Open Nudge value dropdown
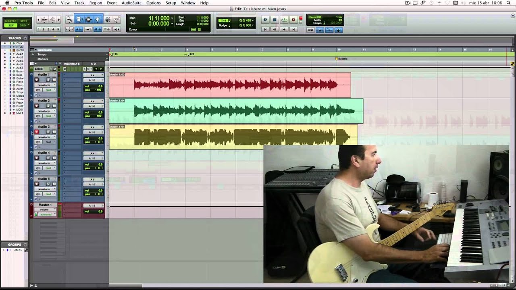Screen dimensions: 516x290 pyautogui.click(x=252, y=25)
